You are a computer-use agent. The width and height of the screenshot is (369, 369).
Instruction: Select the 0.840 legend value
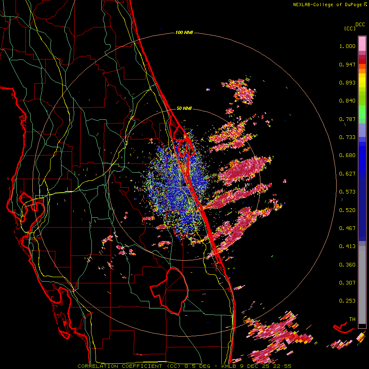coord(347,101)
